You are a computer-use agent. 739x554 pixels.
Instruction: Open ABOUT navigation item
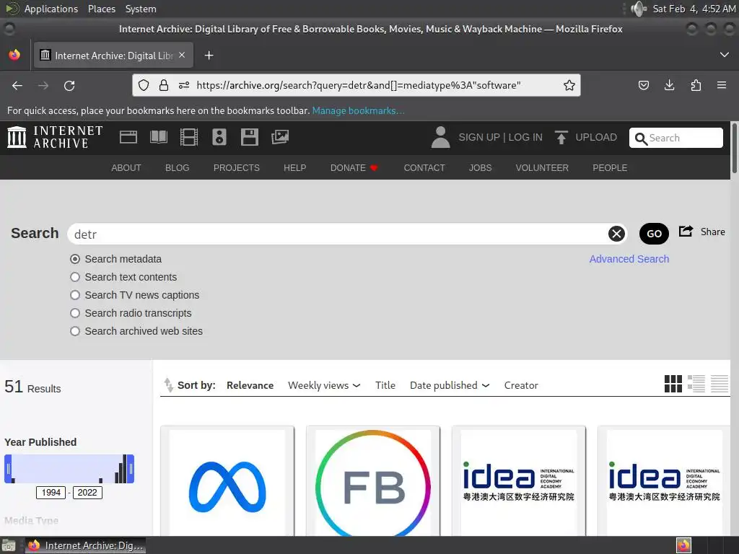click(126, 167)
